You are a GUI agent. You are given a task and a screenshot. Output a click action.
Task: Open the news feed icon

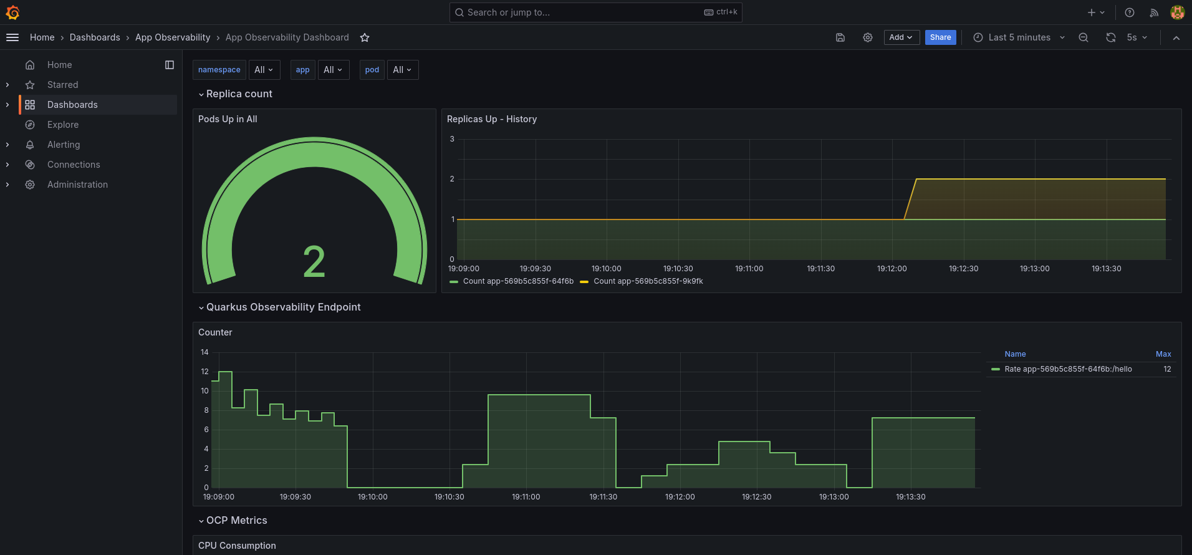pyautogui.click(x=1154, y=12)
